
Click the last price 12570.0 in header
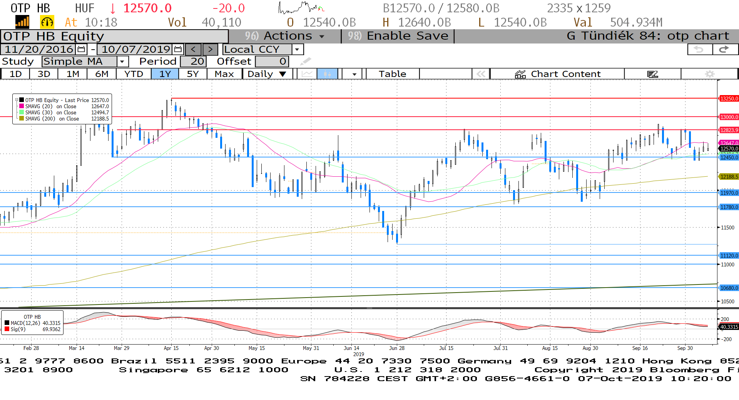(x=147, y=8)
